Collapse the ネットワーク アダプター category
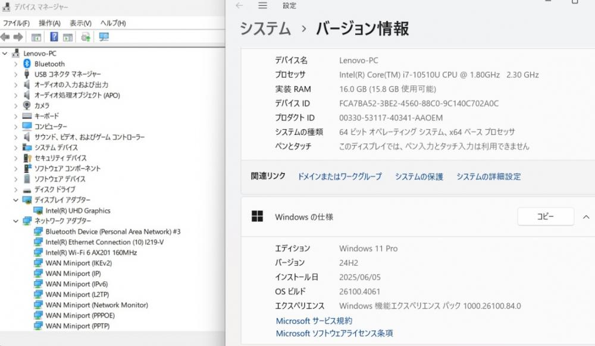Screen dimensions: 595x346 point(15,221)
